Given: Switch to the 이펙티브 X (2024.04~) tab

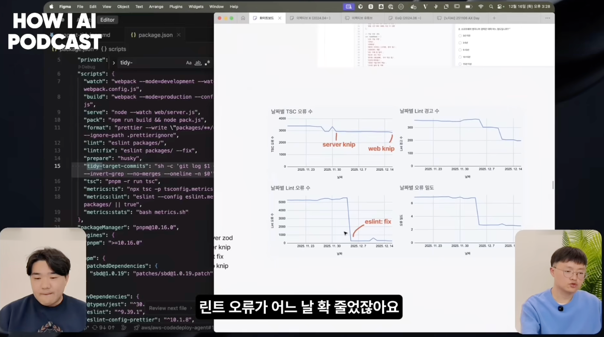Looking at the screenshot, I should coord(313,18).
